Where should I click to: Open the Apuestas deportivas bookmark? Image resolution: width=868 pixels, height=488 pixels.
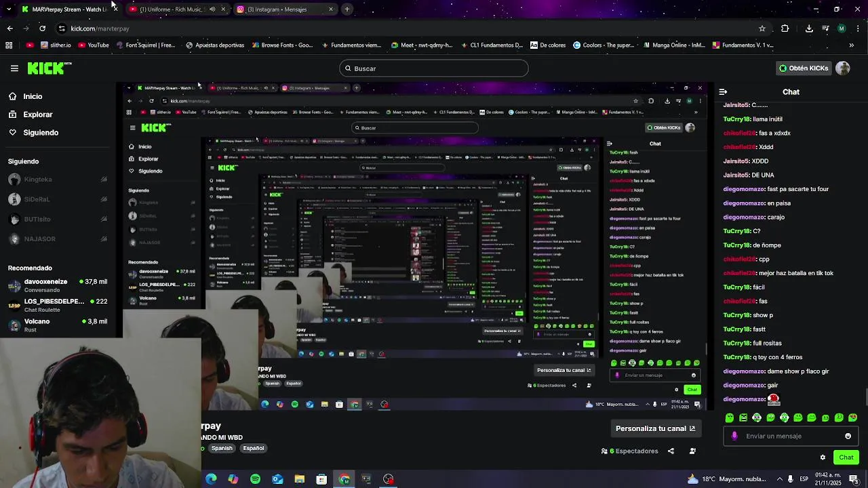click(214, 45)
